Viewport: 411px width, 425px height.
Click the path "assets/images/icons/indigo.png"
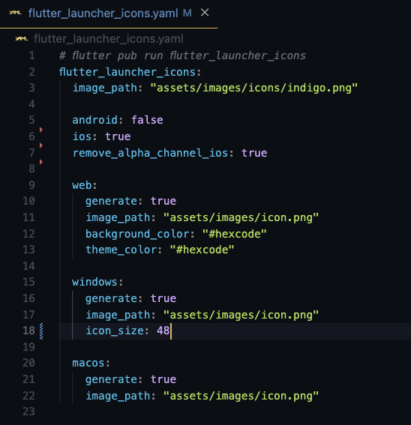coord(254,88)
